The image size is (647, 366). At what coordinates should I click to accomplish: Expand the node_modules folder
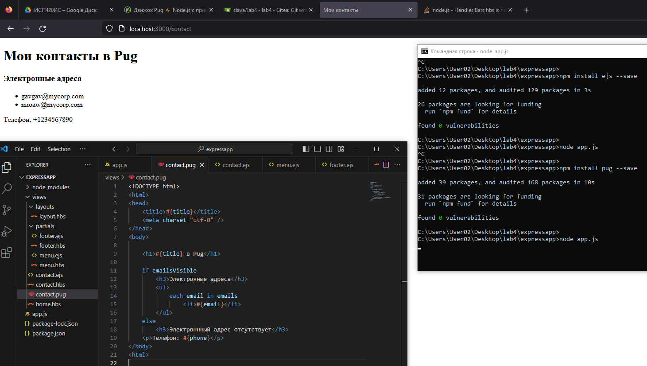(x=50, y=187)
